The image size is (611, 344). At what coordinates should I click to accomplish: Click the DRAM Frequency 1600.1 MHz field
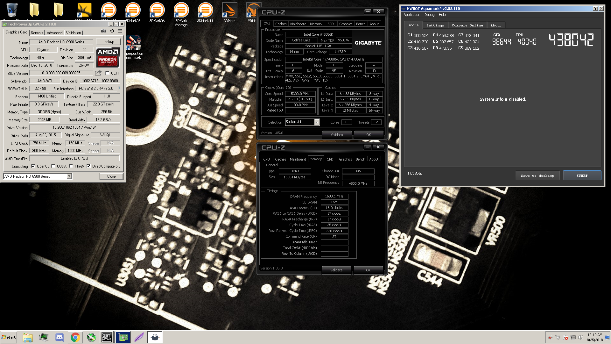(334, 196)
